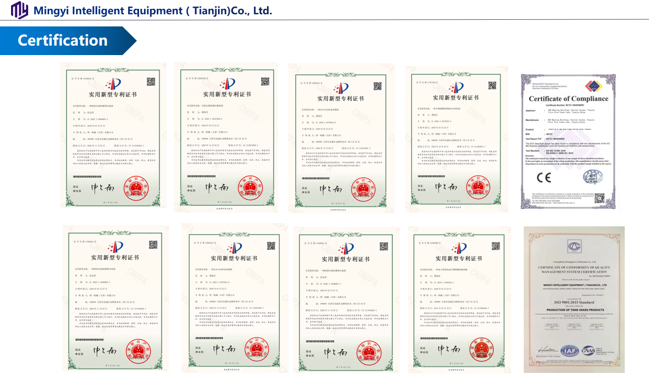Click the IAF logo on ISO certificate
The height and width of the screenshot is (385, 649).
[x=570, y=351]
